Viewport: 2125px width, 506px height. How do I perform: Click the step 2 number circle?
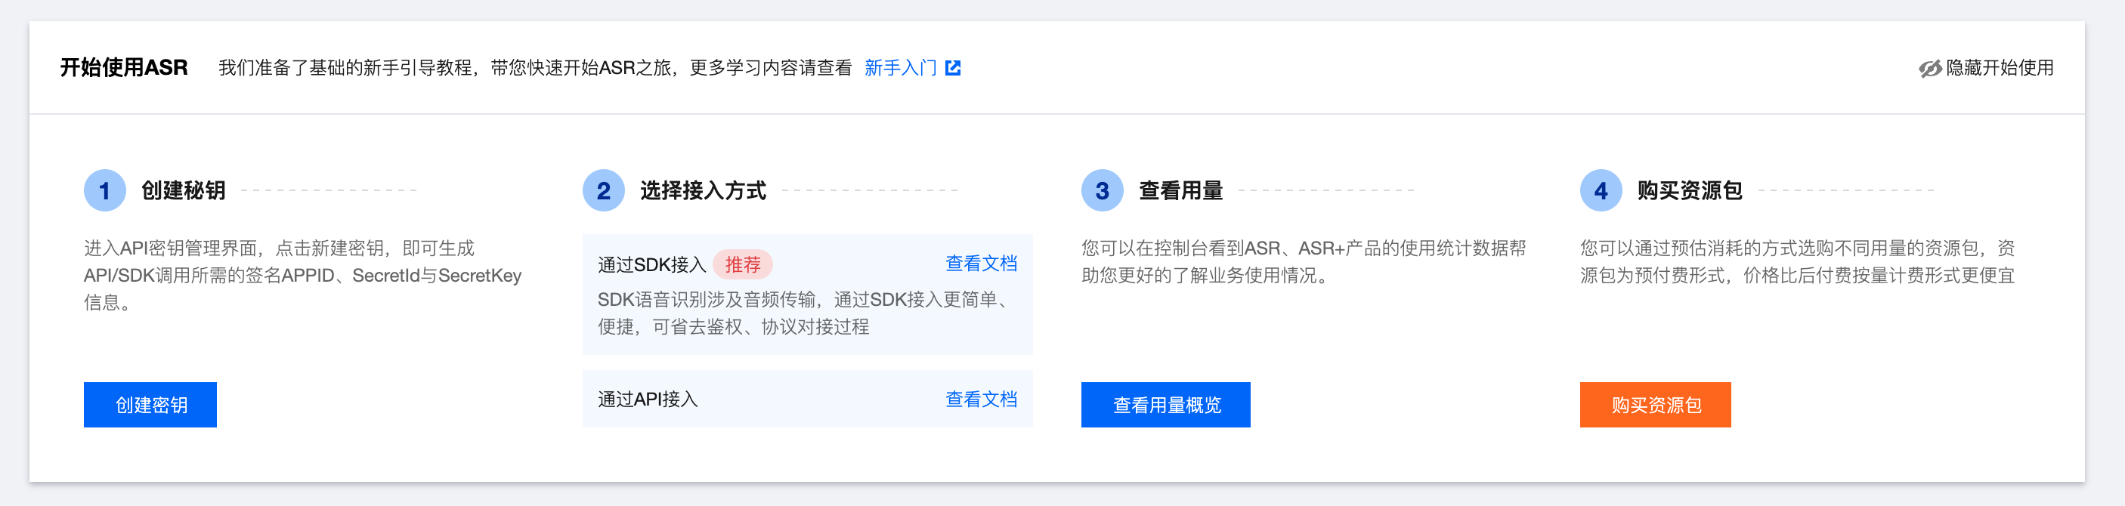(604, 190)
